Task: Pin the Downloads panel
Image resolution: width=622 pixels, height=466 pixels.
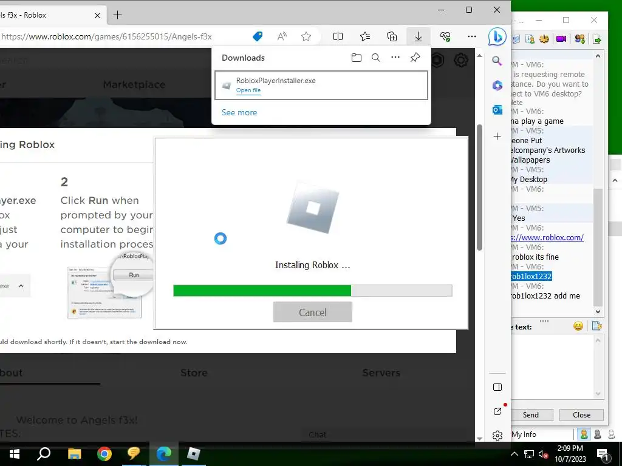Action: [x=415, y=58]
